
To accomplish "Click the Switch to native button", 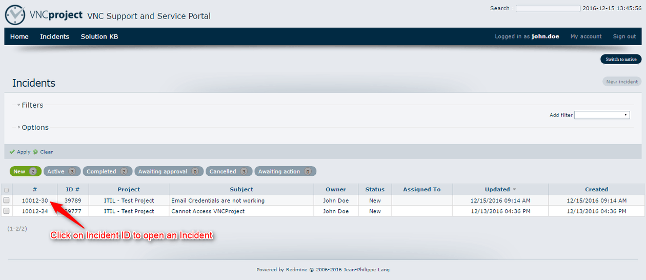I will [620, 59].
